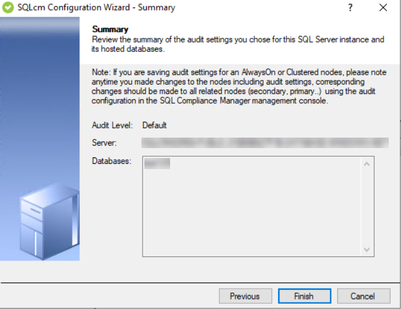Click the Databases label
Screen dimensions: 401x309
click(x=111, y=161)
